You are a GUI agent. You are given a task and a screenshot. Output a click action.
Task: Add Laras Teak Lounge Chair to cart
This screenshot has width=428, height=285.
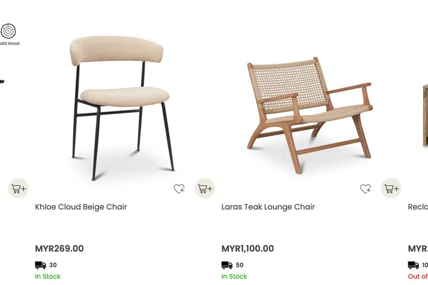(391, 188)
